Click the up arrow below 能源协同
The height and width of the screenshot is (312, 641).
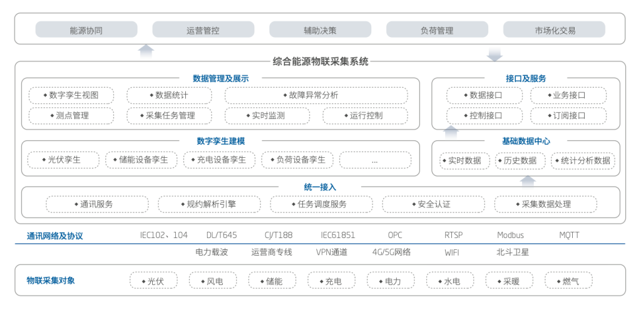click(146, 51)
